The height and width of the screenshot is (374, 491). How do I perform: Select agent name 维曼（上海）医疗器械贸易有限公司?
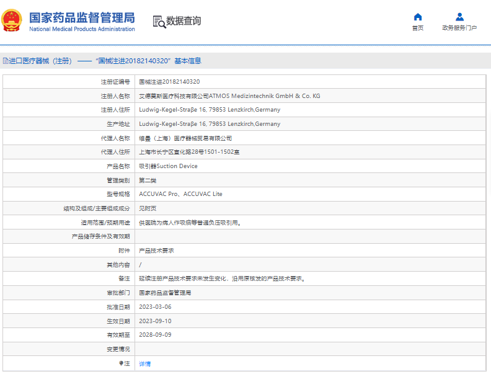tap(185, 138)
